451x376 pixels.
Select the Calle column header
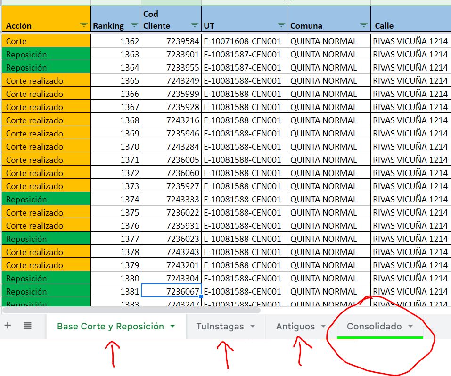click(411, 18)
